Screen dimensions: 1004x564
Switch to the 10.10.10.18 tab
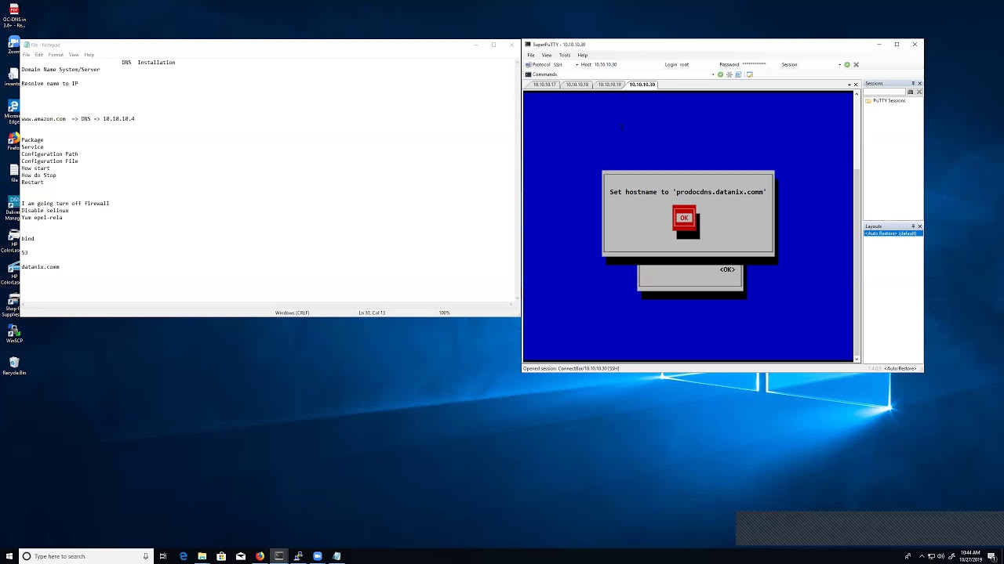[577, 85]
